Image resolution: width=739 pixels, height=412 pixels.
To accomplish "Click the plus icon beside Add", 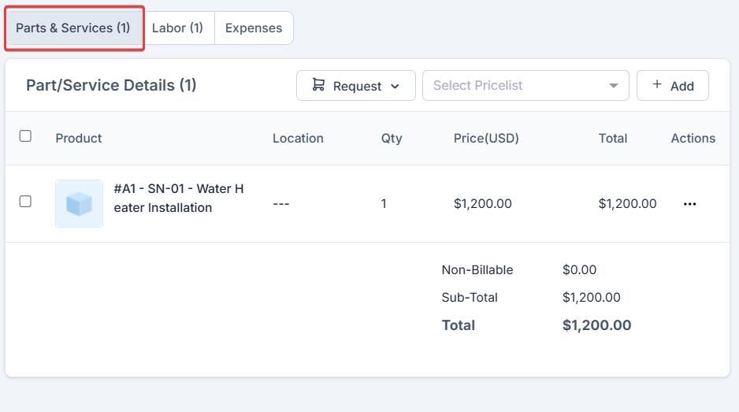I will (658, 85).
